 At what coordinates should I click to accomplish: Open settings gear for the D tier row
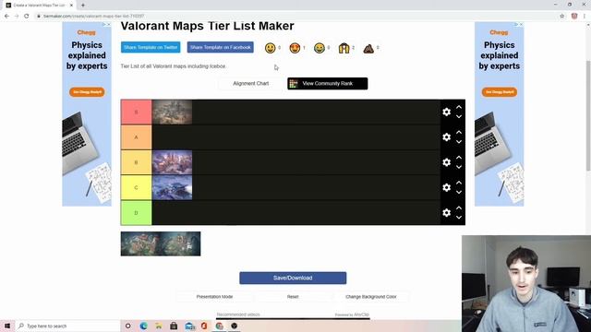click(446, 213)
